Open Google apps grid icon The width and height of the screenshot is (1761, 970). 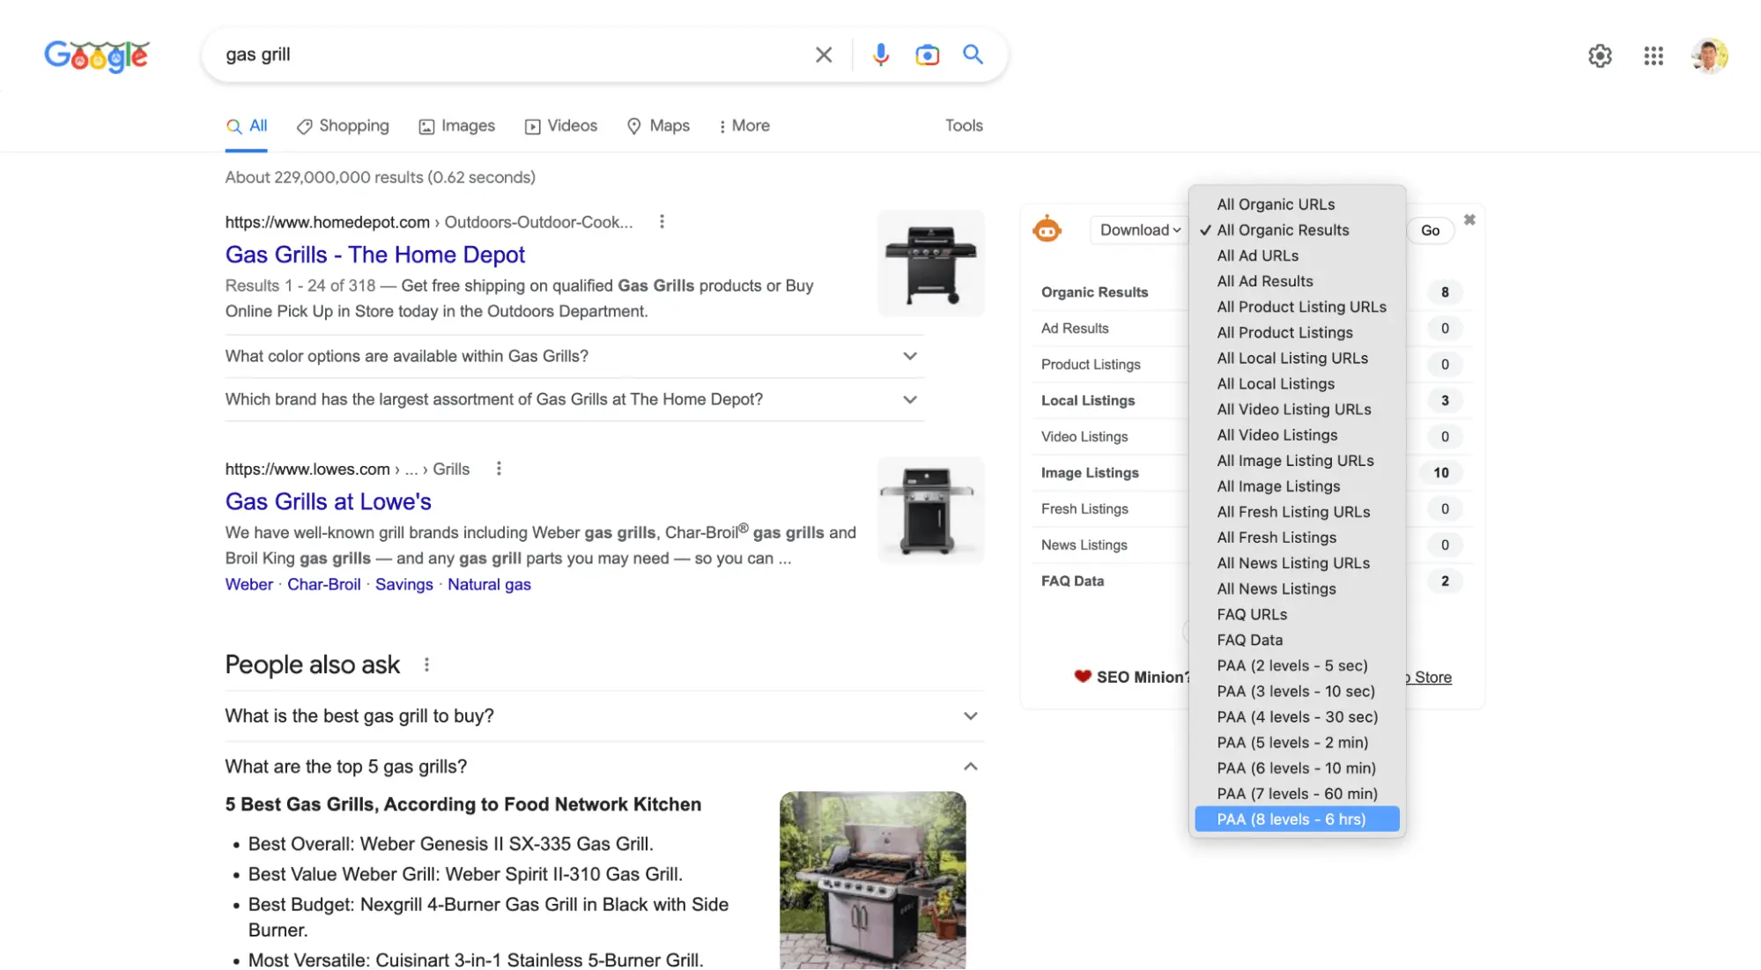pyautogui.click(x=1654, y=56)
